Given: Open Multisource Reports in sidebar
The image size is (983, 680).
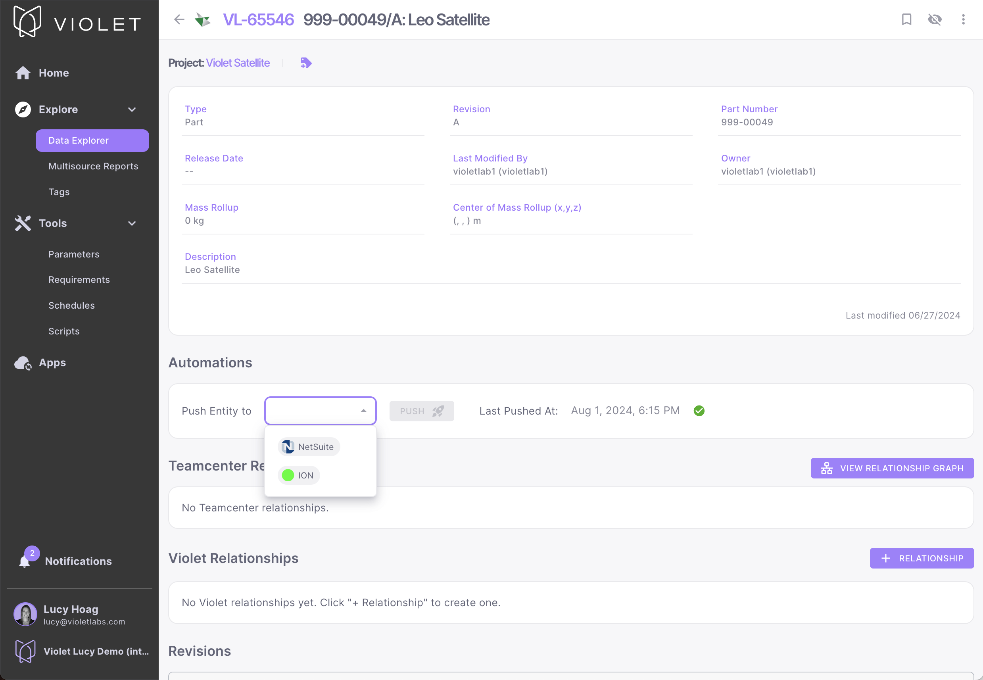Looking at the screenshot, I should 93,166.
